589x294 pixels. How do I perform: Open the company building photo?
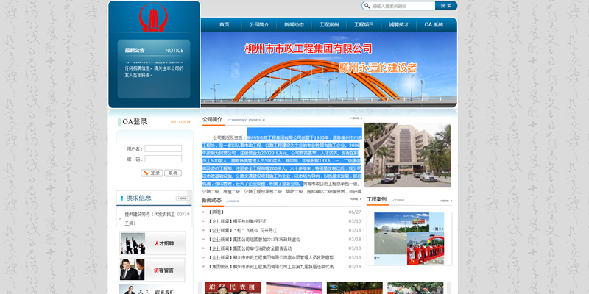[x=408, y=155]
